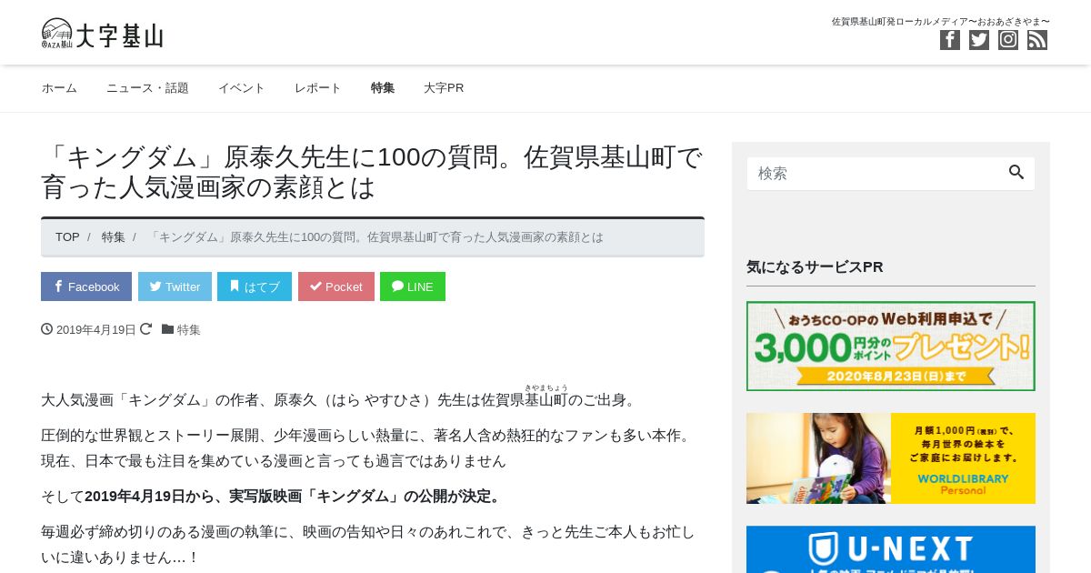
Task: Open the おうちCO-OP 3,000円 banner
Action: (x=891, y=346)
